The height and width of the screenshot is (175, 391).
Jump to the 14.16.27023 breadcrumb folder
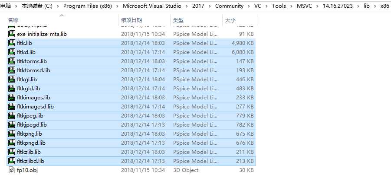click(338, 6)
